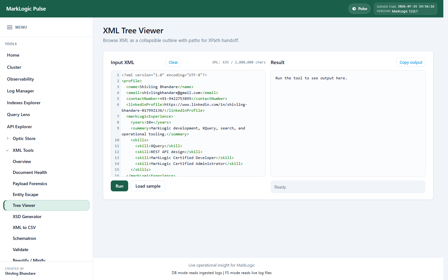
Task: Click the 'Input XML' label
Action: tap(123, 62)
